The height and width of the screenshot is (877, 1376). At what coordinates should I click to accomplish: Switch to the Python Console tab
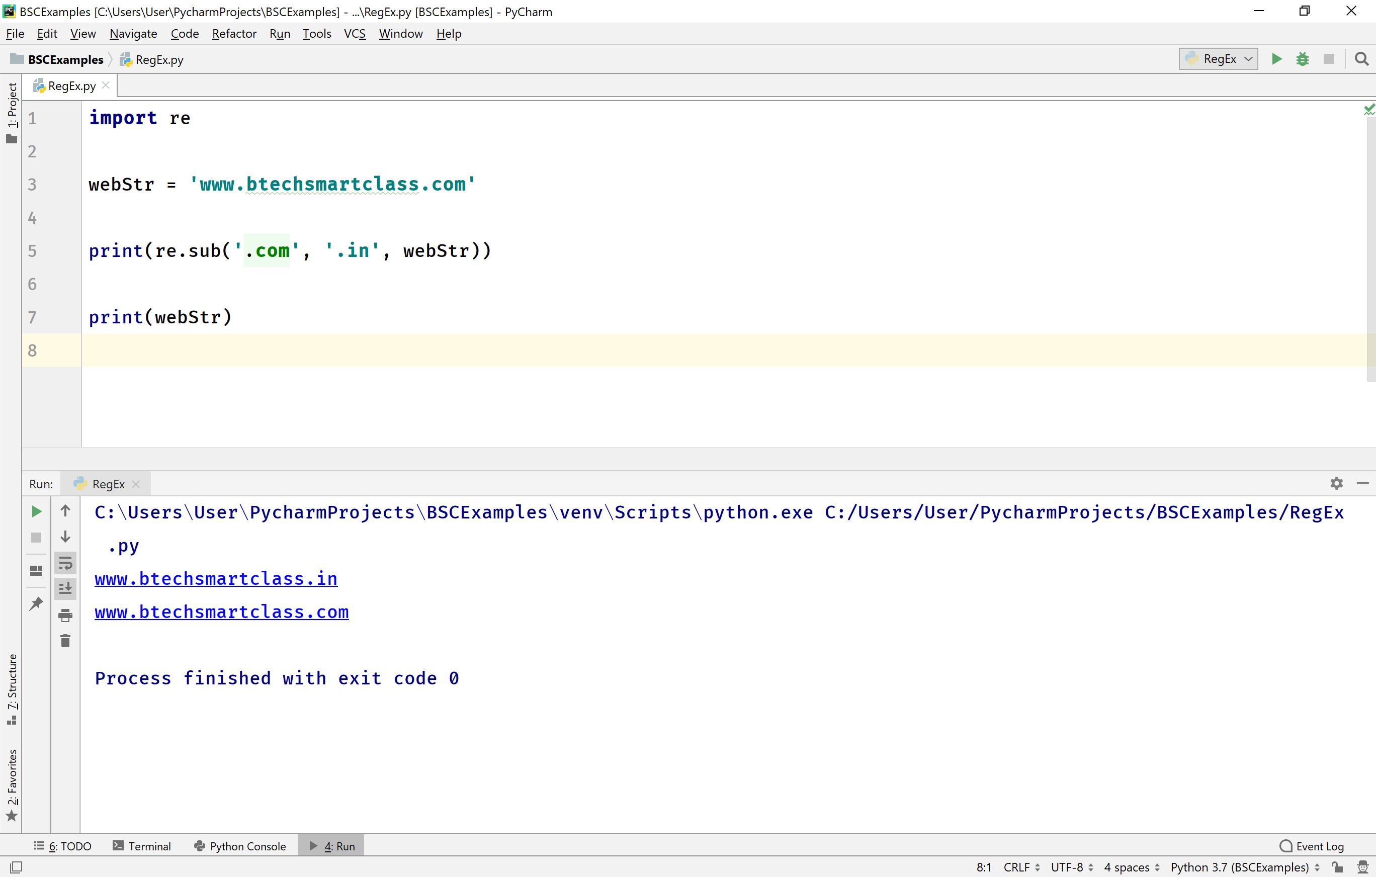(240, 846)
